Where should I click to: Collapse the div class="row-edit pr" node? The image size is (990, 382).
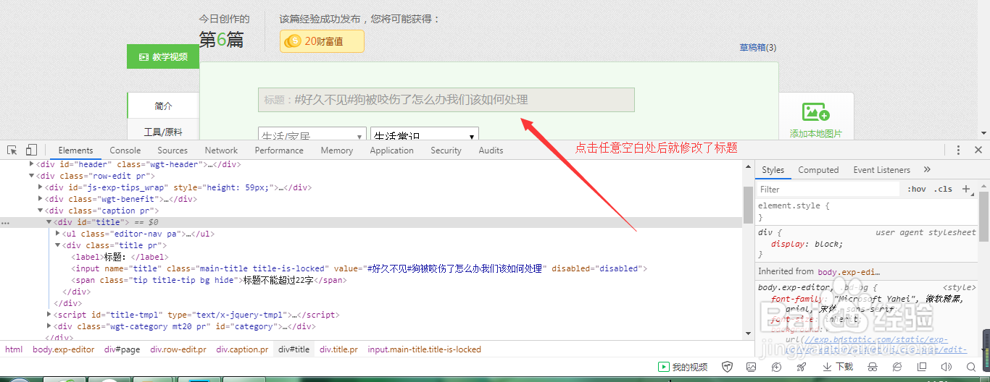click(33, 176)
